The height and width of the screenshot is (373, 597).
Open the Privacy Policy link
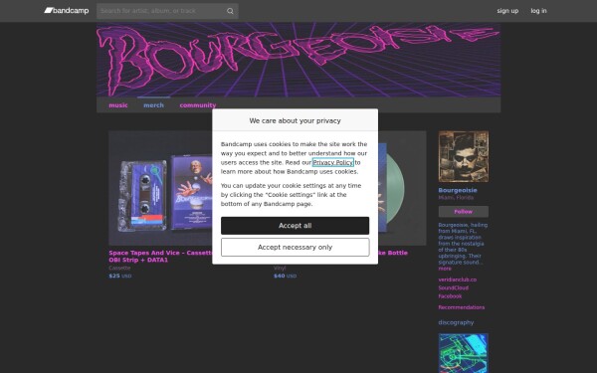click(x=332, y=162)
